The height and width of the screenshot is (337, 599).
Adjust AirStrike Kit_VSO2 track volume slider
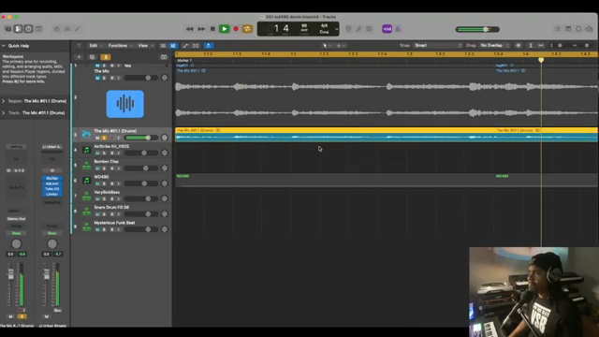141,154
